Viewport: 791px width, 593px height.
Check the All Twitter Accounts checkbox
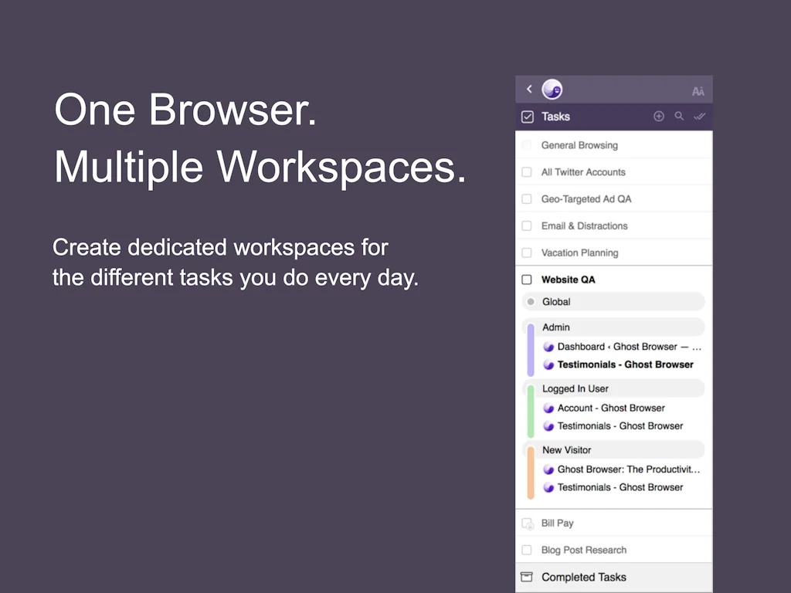pos(527,171)
